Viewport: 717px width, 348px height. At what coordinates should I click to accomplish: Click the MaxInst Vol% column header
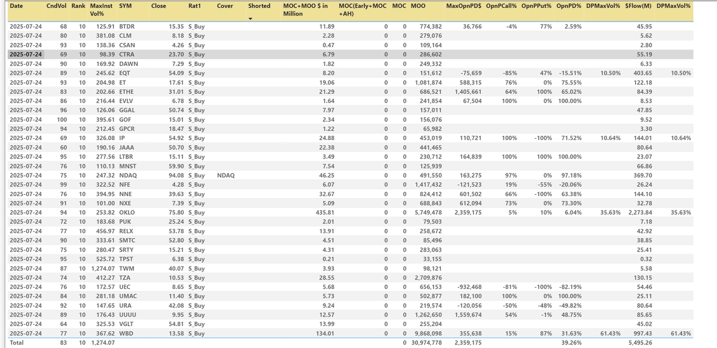point(100,10)
